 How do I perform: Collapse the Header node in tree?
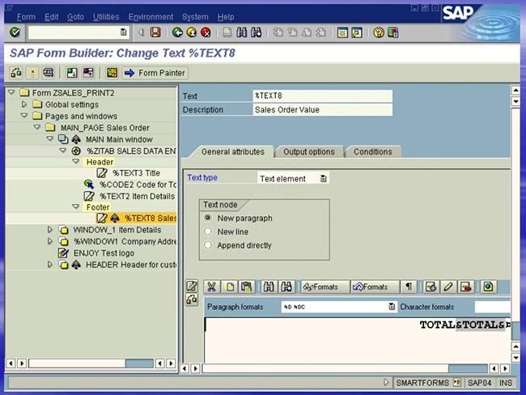click(x=76, y=162)
